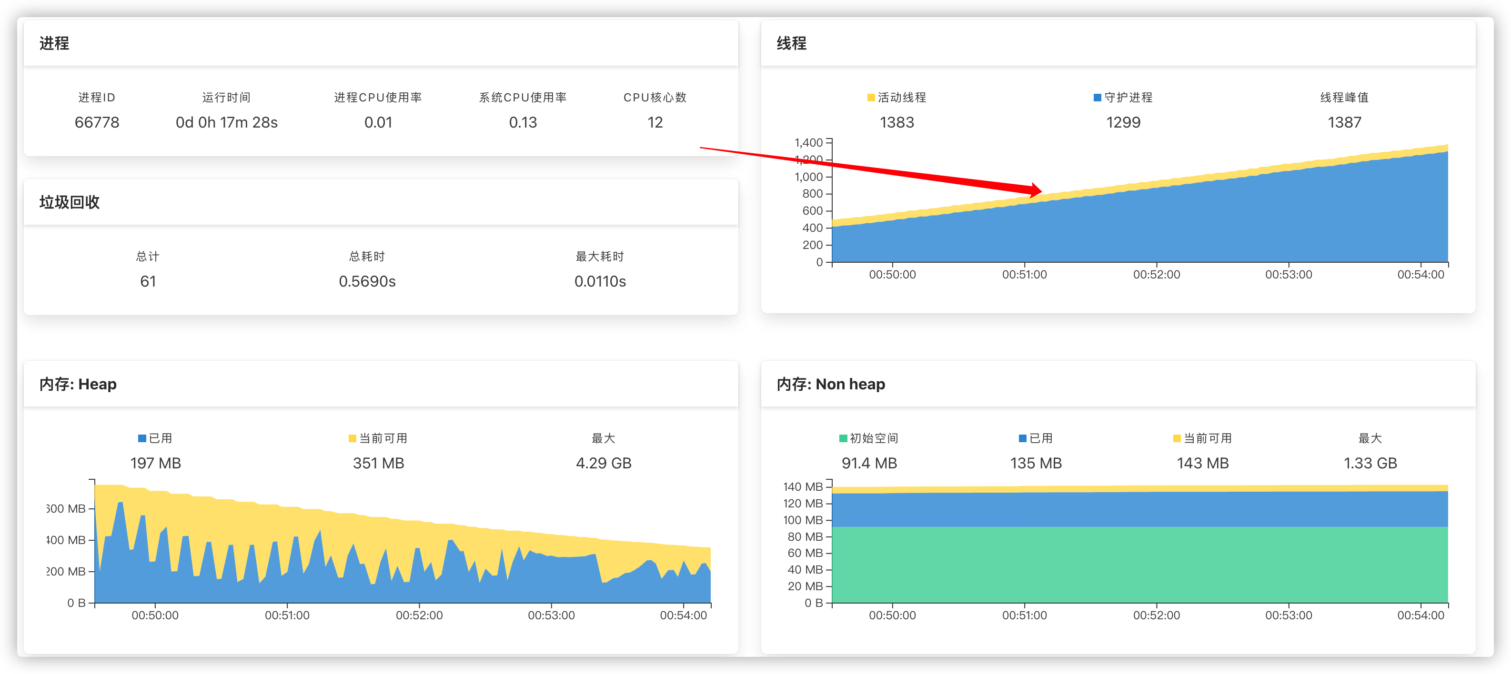The width and height of the screenshot is (1511, 674).
Task: Click 00:50:00 tick on Heap chart
Action: tap(155, 615)
